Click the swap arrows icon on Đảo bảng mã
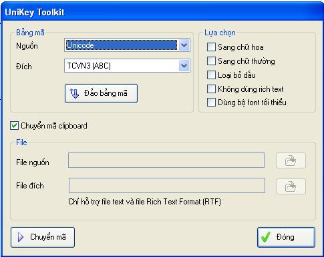Image resolution: width=324 pixels, height=257 pixels. coord(74,93)
